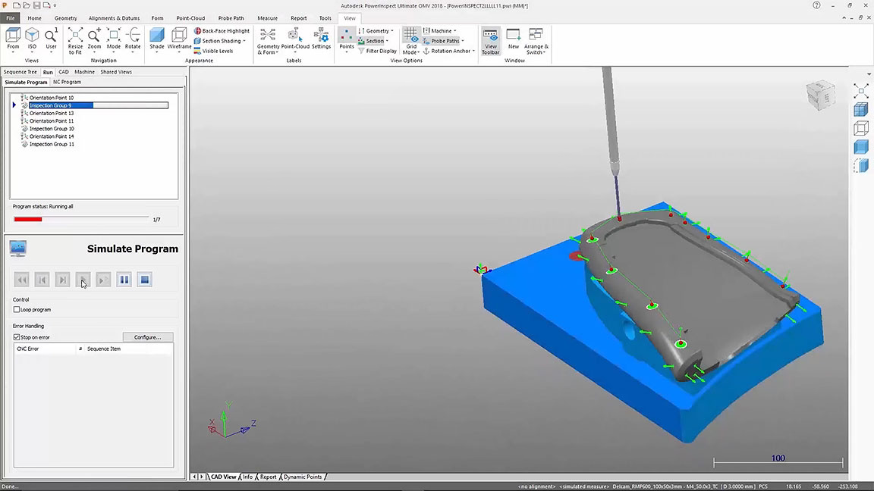Click the Configure... button
This screenshot has width=874, height=491.
pyautogui.click(x=147, y=337)
